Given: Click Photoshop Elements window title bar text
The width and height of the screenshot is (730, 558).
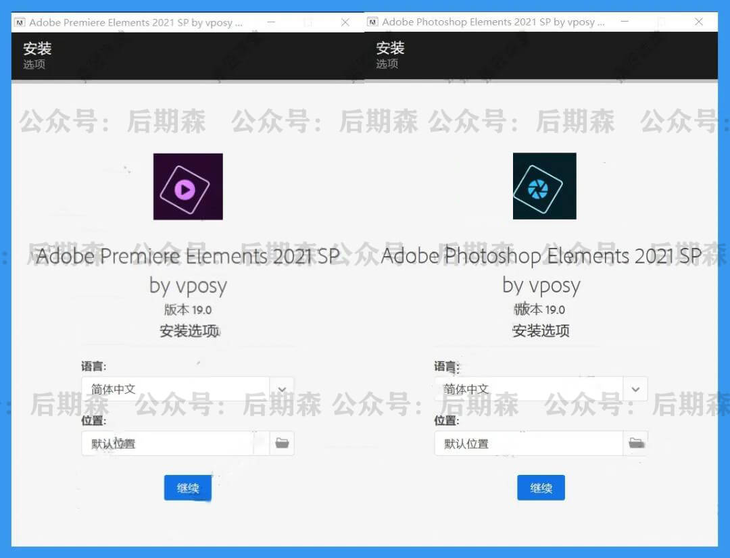Looking at the screenshot, I should tap(493, 22).
